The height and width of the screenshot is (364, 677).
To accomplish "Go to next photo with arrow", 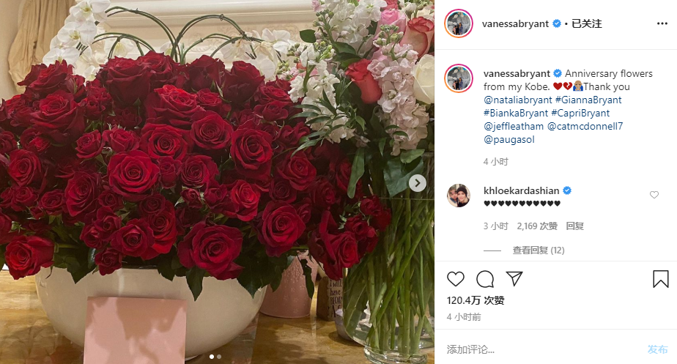I will (x=417, y=183).
